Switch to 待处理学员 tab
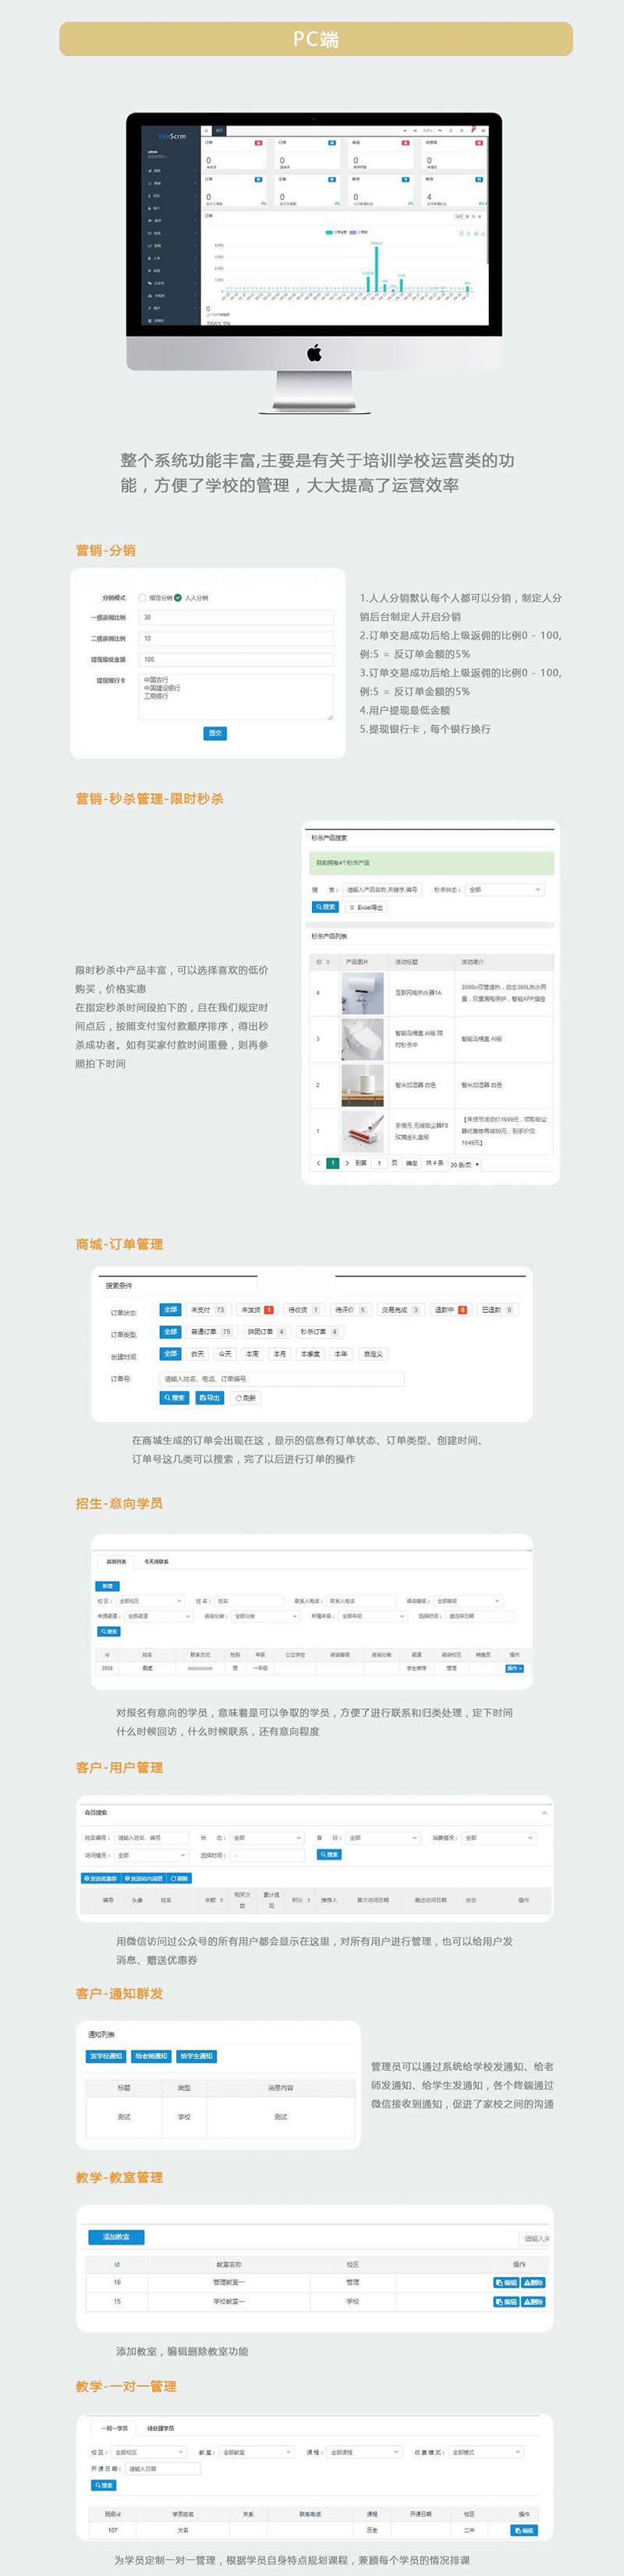This screenshot has width=624, height=2576. coord(160,2428)
